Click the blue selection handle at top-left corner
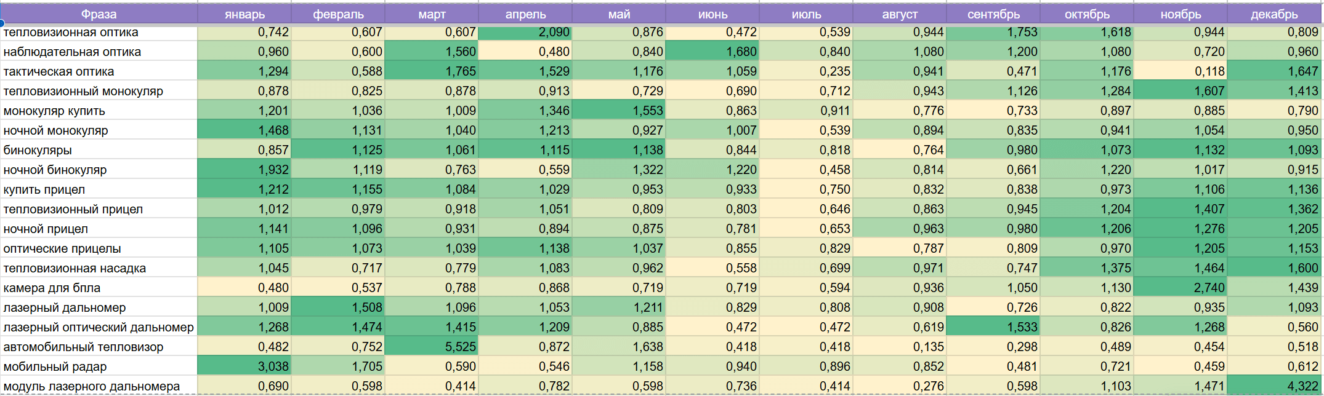Viewport: 1324px width, 396px height. coord(2,23)
